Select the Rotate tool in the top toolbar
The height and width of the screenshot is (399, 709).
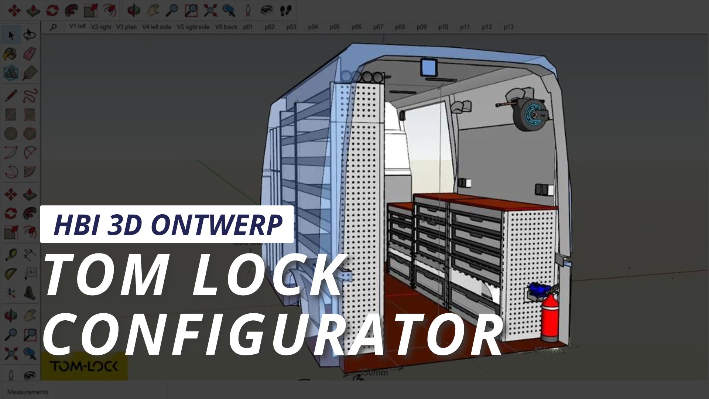coord(52,10)
